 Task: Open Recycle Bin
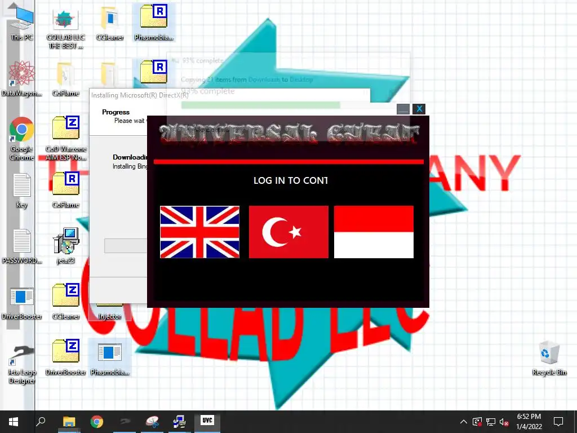[549, 358]
